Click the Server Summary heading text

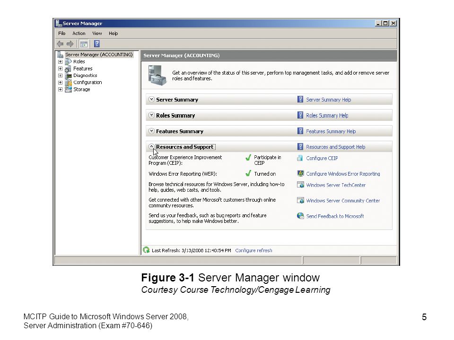click(x=177, y=100)
